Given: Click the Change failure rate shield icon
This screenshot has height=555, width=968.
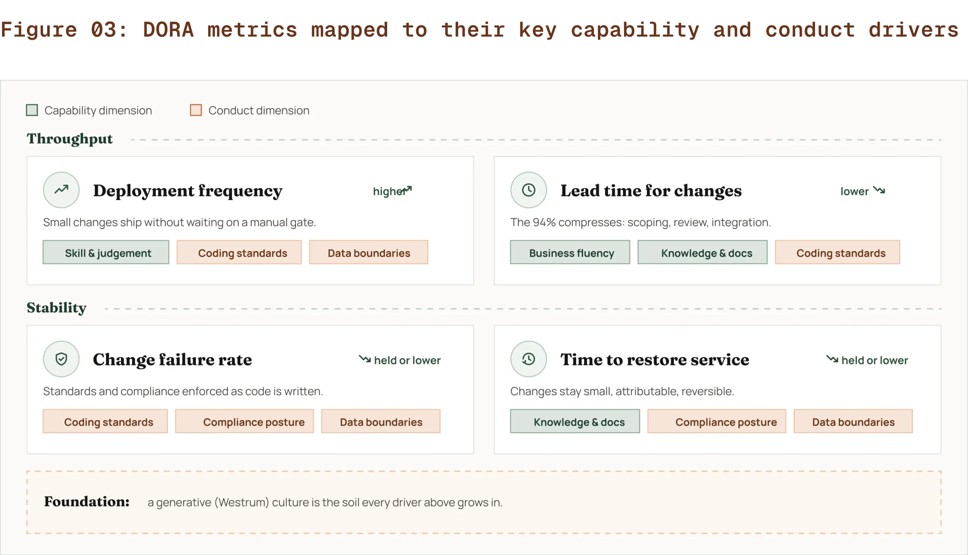Looking at the screenshot, I should pos(61,359).
